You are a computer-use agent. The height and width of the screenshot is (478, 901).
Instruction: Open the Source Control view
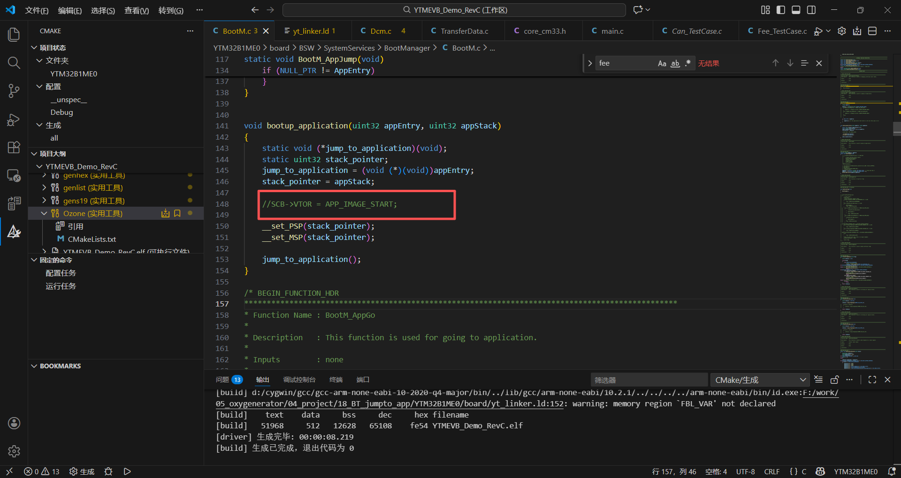click(x=14, y=91)
